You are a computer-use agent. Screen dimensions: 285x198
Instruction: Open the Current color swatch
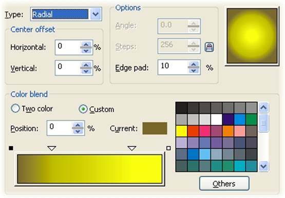point(155,128)
